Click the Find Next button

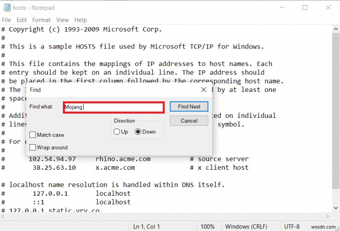[x=189, y=107]
